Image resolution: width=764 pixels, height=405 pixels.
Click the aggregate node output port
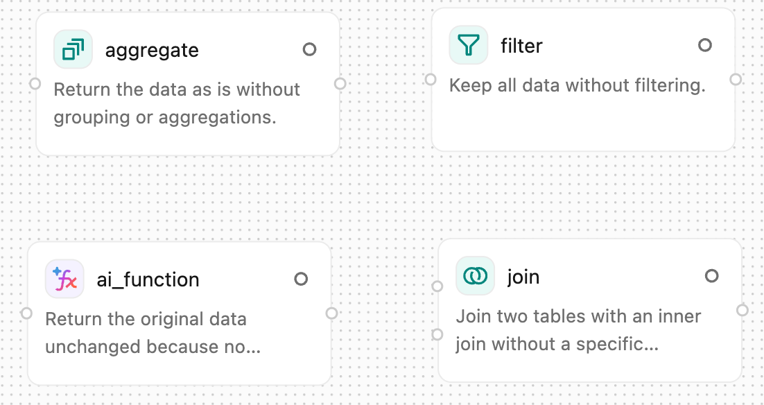click(x=340, y=83)
